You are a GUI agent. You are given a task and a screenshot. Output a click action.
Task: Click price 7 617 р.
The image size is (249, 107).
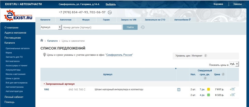click(219, 89)
